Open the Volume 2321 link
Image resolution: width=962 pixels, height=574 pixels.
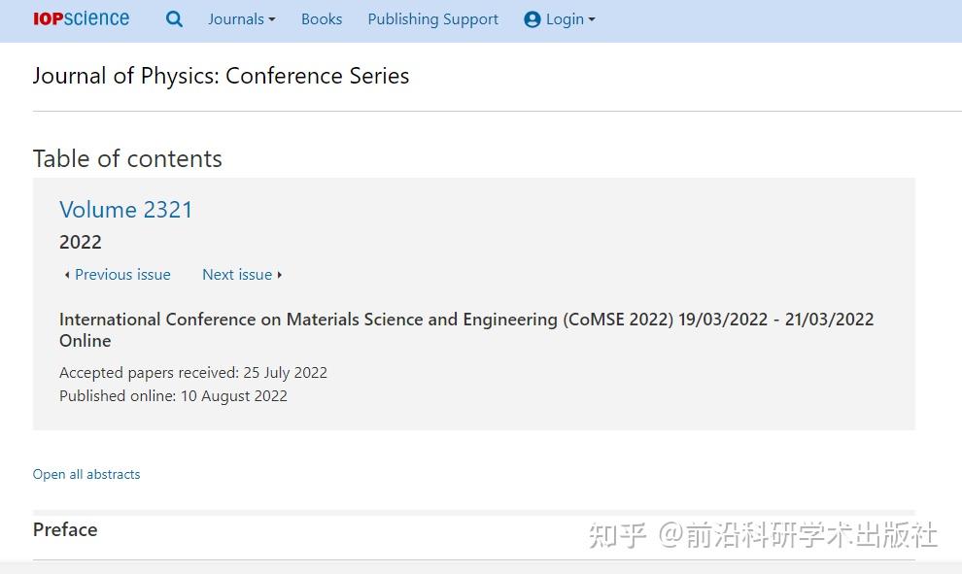[x=126, y=210]
